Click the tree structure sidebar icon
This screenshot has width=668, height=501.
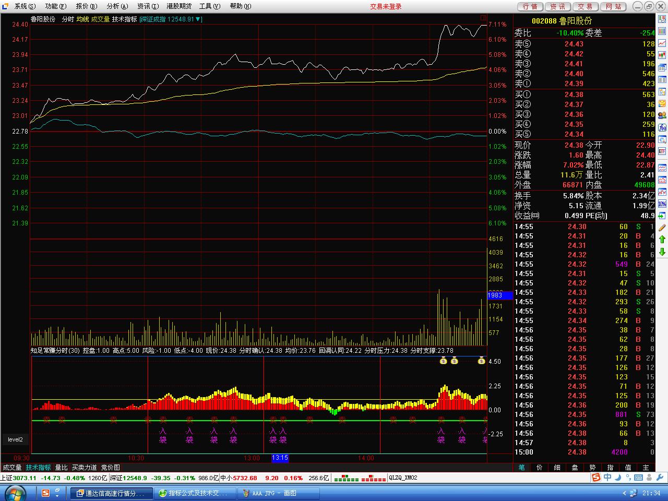click(x=662, y=92)
